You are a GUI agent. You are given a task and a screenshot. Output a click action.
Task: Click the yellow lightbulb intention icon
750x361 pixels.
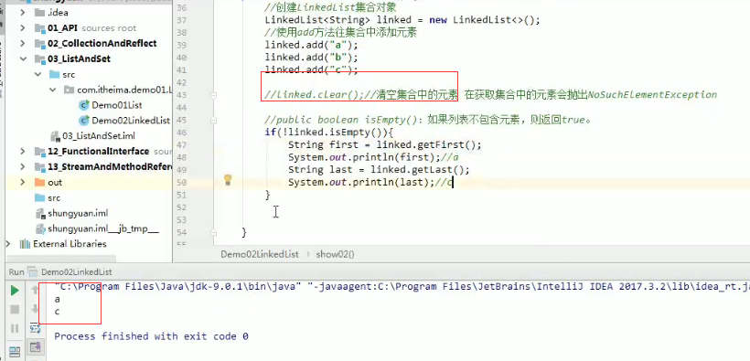point(228,180)
